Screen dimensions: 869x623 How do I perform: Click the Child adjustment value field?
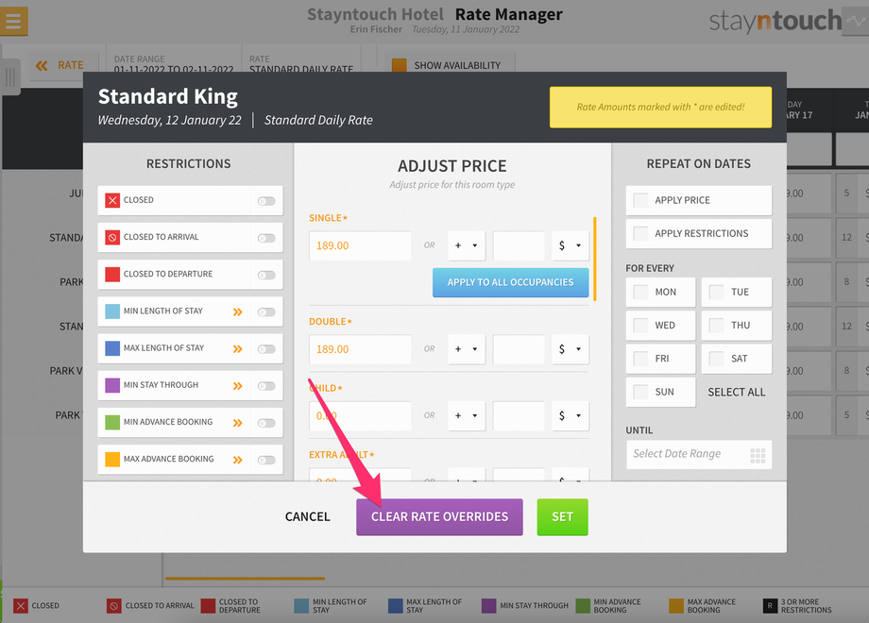tap(519, 416)
